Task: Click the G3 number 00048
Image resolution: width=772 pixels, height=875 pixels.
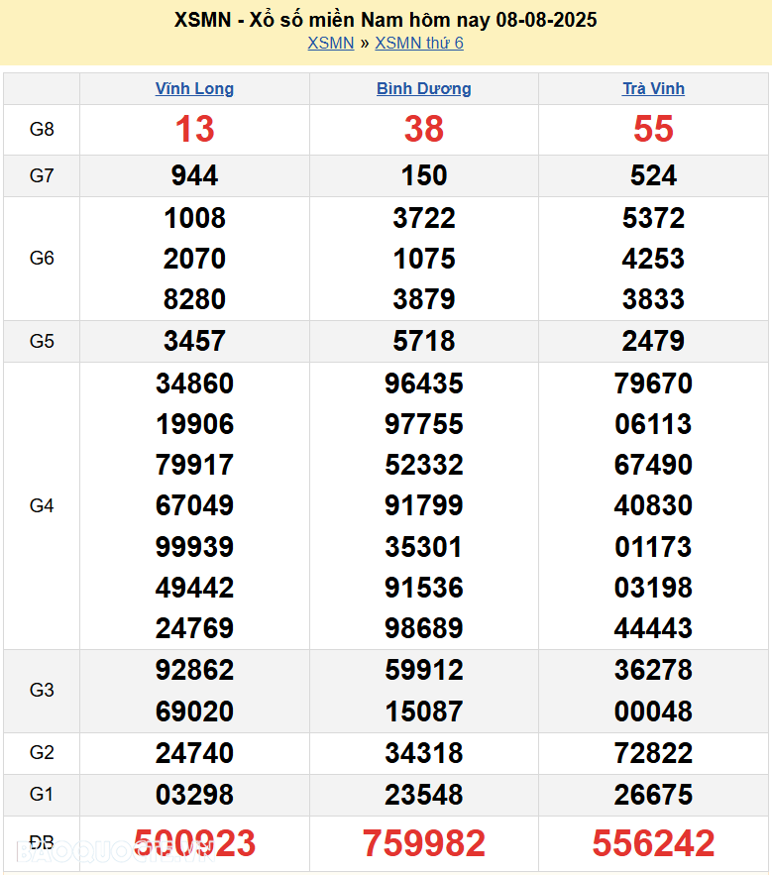Action: [x=653, y=711]
